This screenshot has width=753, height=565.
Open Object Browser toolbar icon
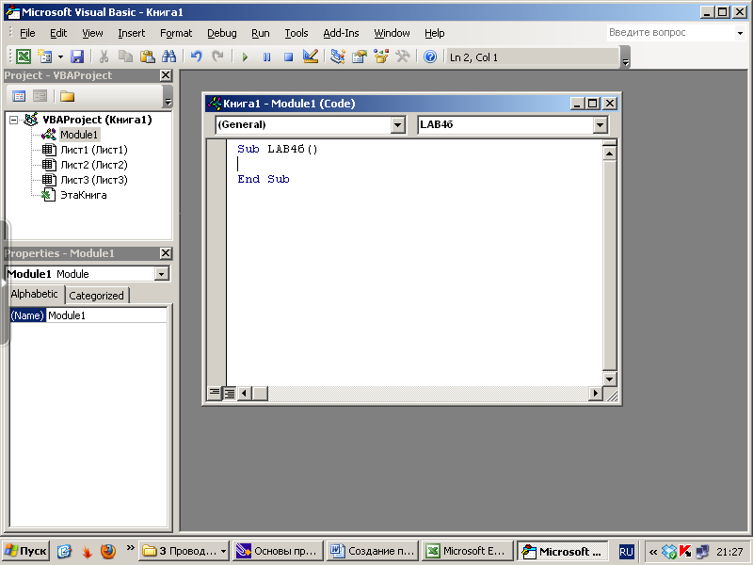pos(381,56)
